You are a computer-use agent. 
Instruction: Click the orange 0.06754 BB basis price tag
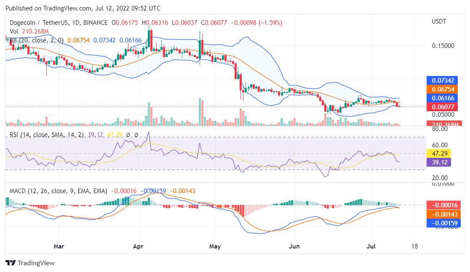coord(443,89)
